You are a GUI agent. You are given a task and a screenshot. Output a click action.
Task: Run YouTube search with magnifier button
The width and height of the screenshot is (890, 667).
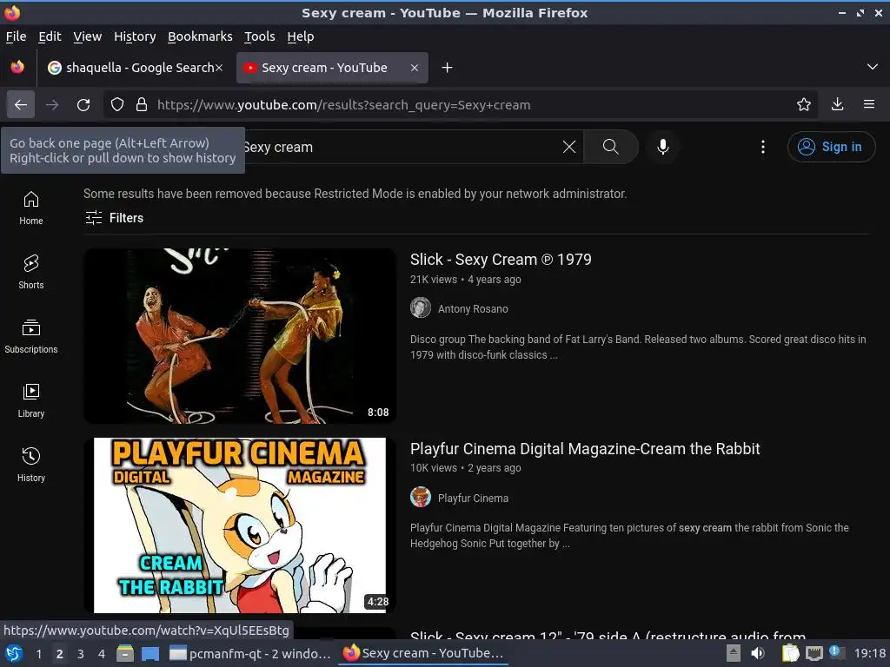point(611,147)
